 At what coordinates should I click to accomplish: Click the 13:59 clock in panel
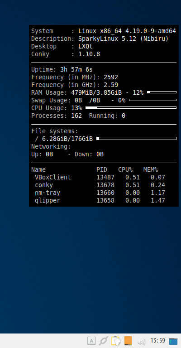pyautogui.click(x=157, y=340)
